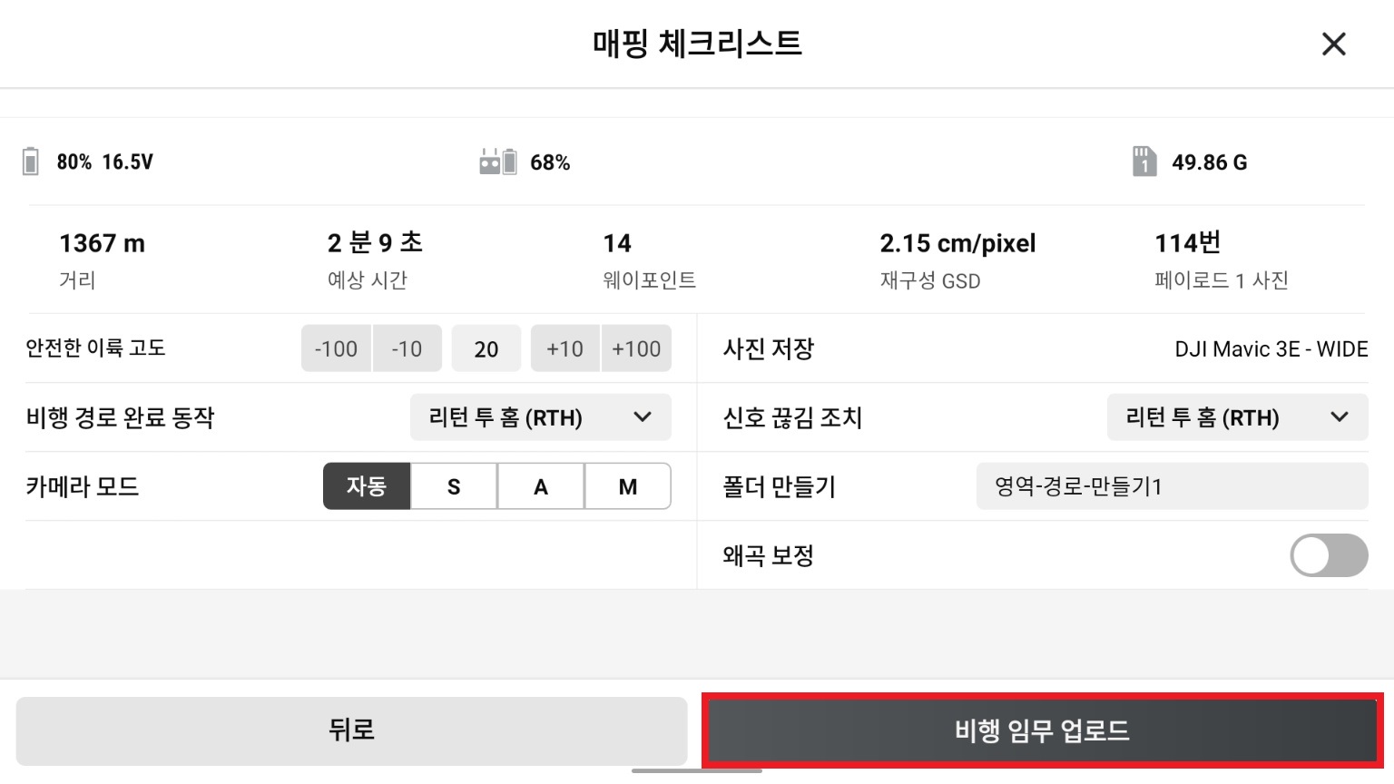The height and width of the screenshot is (784, 1394).
Task: Switch camera mode to M manual
Action: [x=627, y=486]
